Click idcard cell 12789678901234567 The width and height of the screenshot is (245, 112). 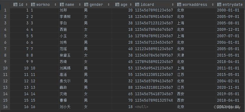click(x=154, y=36)
